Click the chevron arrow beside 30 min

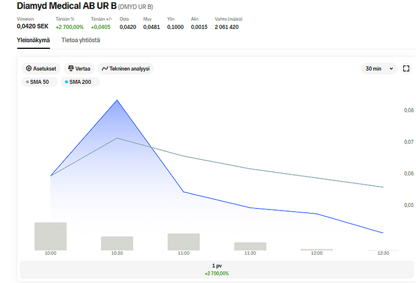[391, 69]
